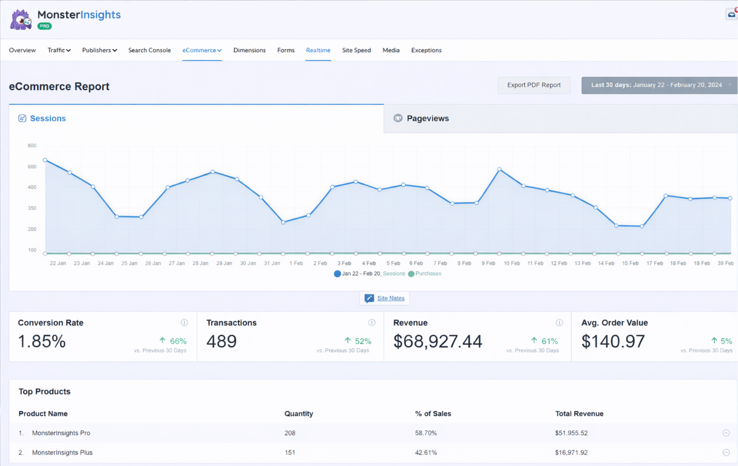Image resolution: width=738 pixels, height=466 pixels.
Task: Click Export PDF Report button
Action: pyautogui.click(x=534, y=85)
